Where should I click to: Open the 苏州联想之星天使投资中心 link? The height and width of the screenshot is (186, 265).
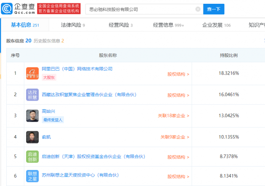80,175
